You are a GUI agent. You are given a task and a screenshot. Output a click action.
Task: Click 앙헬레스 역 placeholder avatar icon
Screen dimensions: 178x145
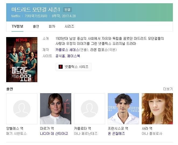point(22,109)
